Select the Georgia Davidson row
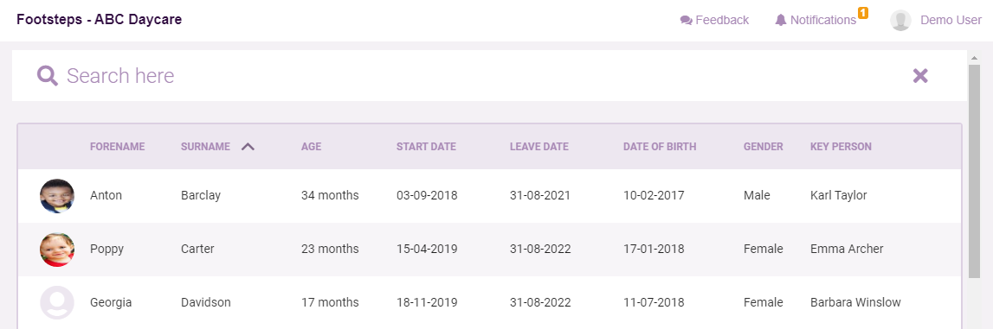The height and width of the screenshot is (329, 993). click(x=489, y=302)
